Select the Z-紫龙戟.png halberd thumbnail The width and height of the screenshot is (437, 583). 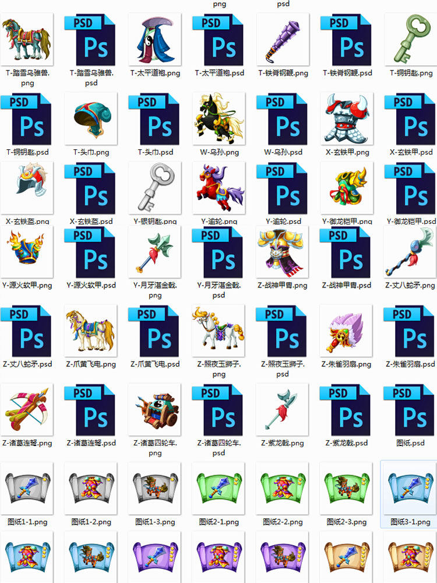tap(283, 410)
